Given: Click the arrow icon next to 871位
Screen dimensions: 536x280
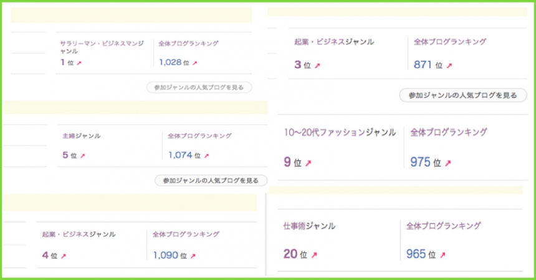Looking at the screenshot, I should point(449,65).
